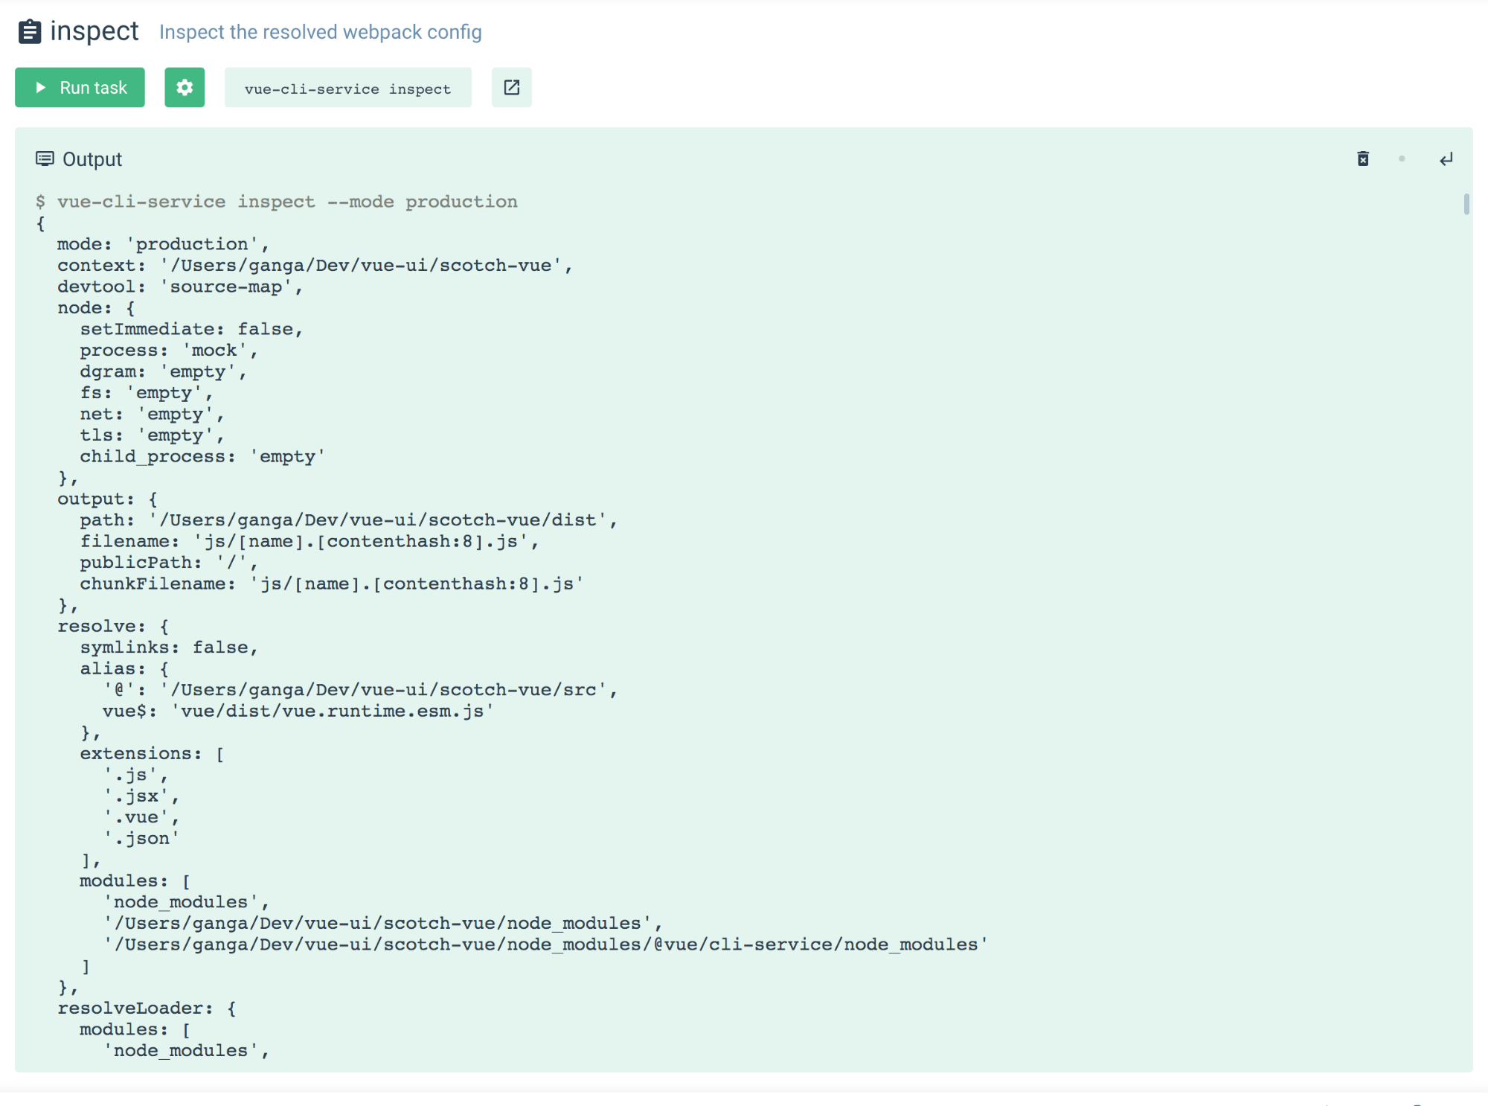Image resolution: width=1488 pixels, height=1106 pixels.
Task: Click the '.jsx' extension line
Action: click(x=141, y=796)
